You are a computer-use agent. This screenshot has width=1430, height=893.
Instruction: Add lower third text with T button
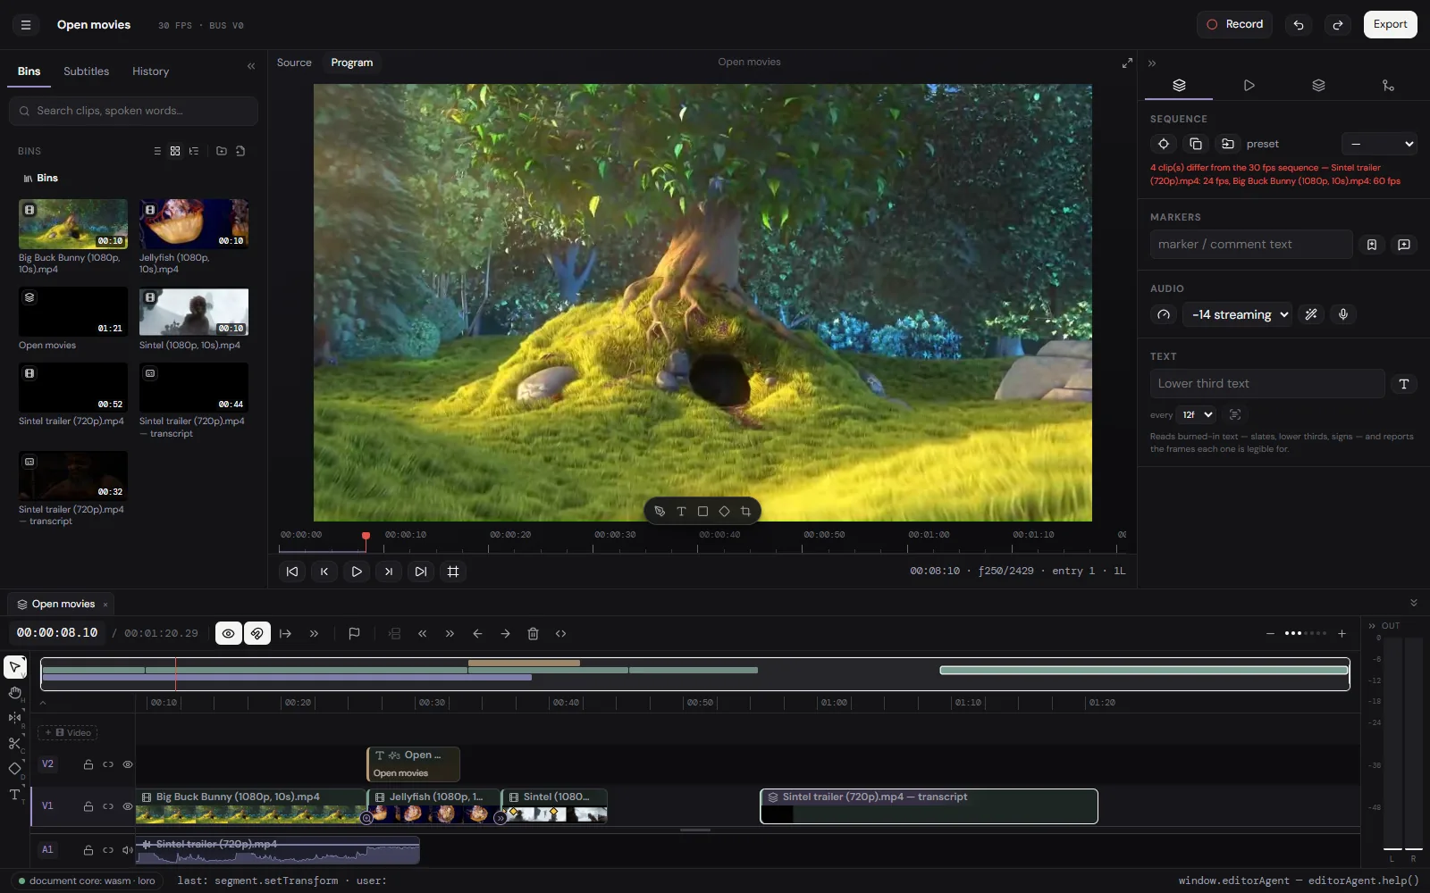(x=1403, y=384)
